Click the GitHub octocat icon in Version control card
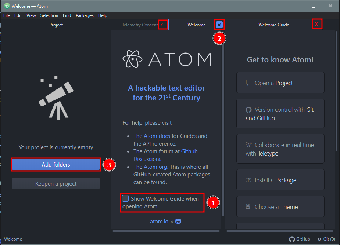This screenshot has width=340, height=245. (x=248, y=110)
